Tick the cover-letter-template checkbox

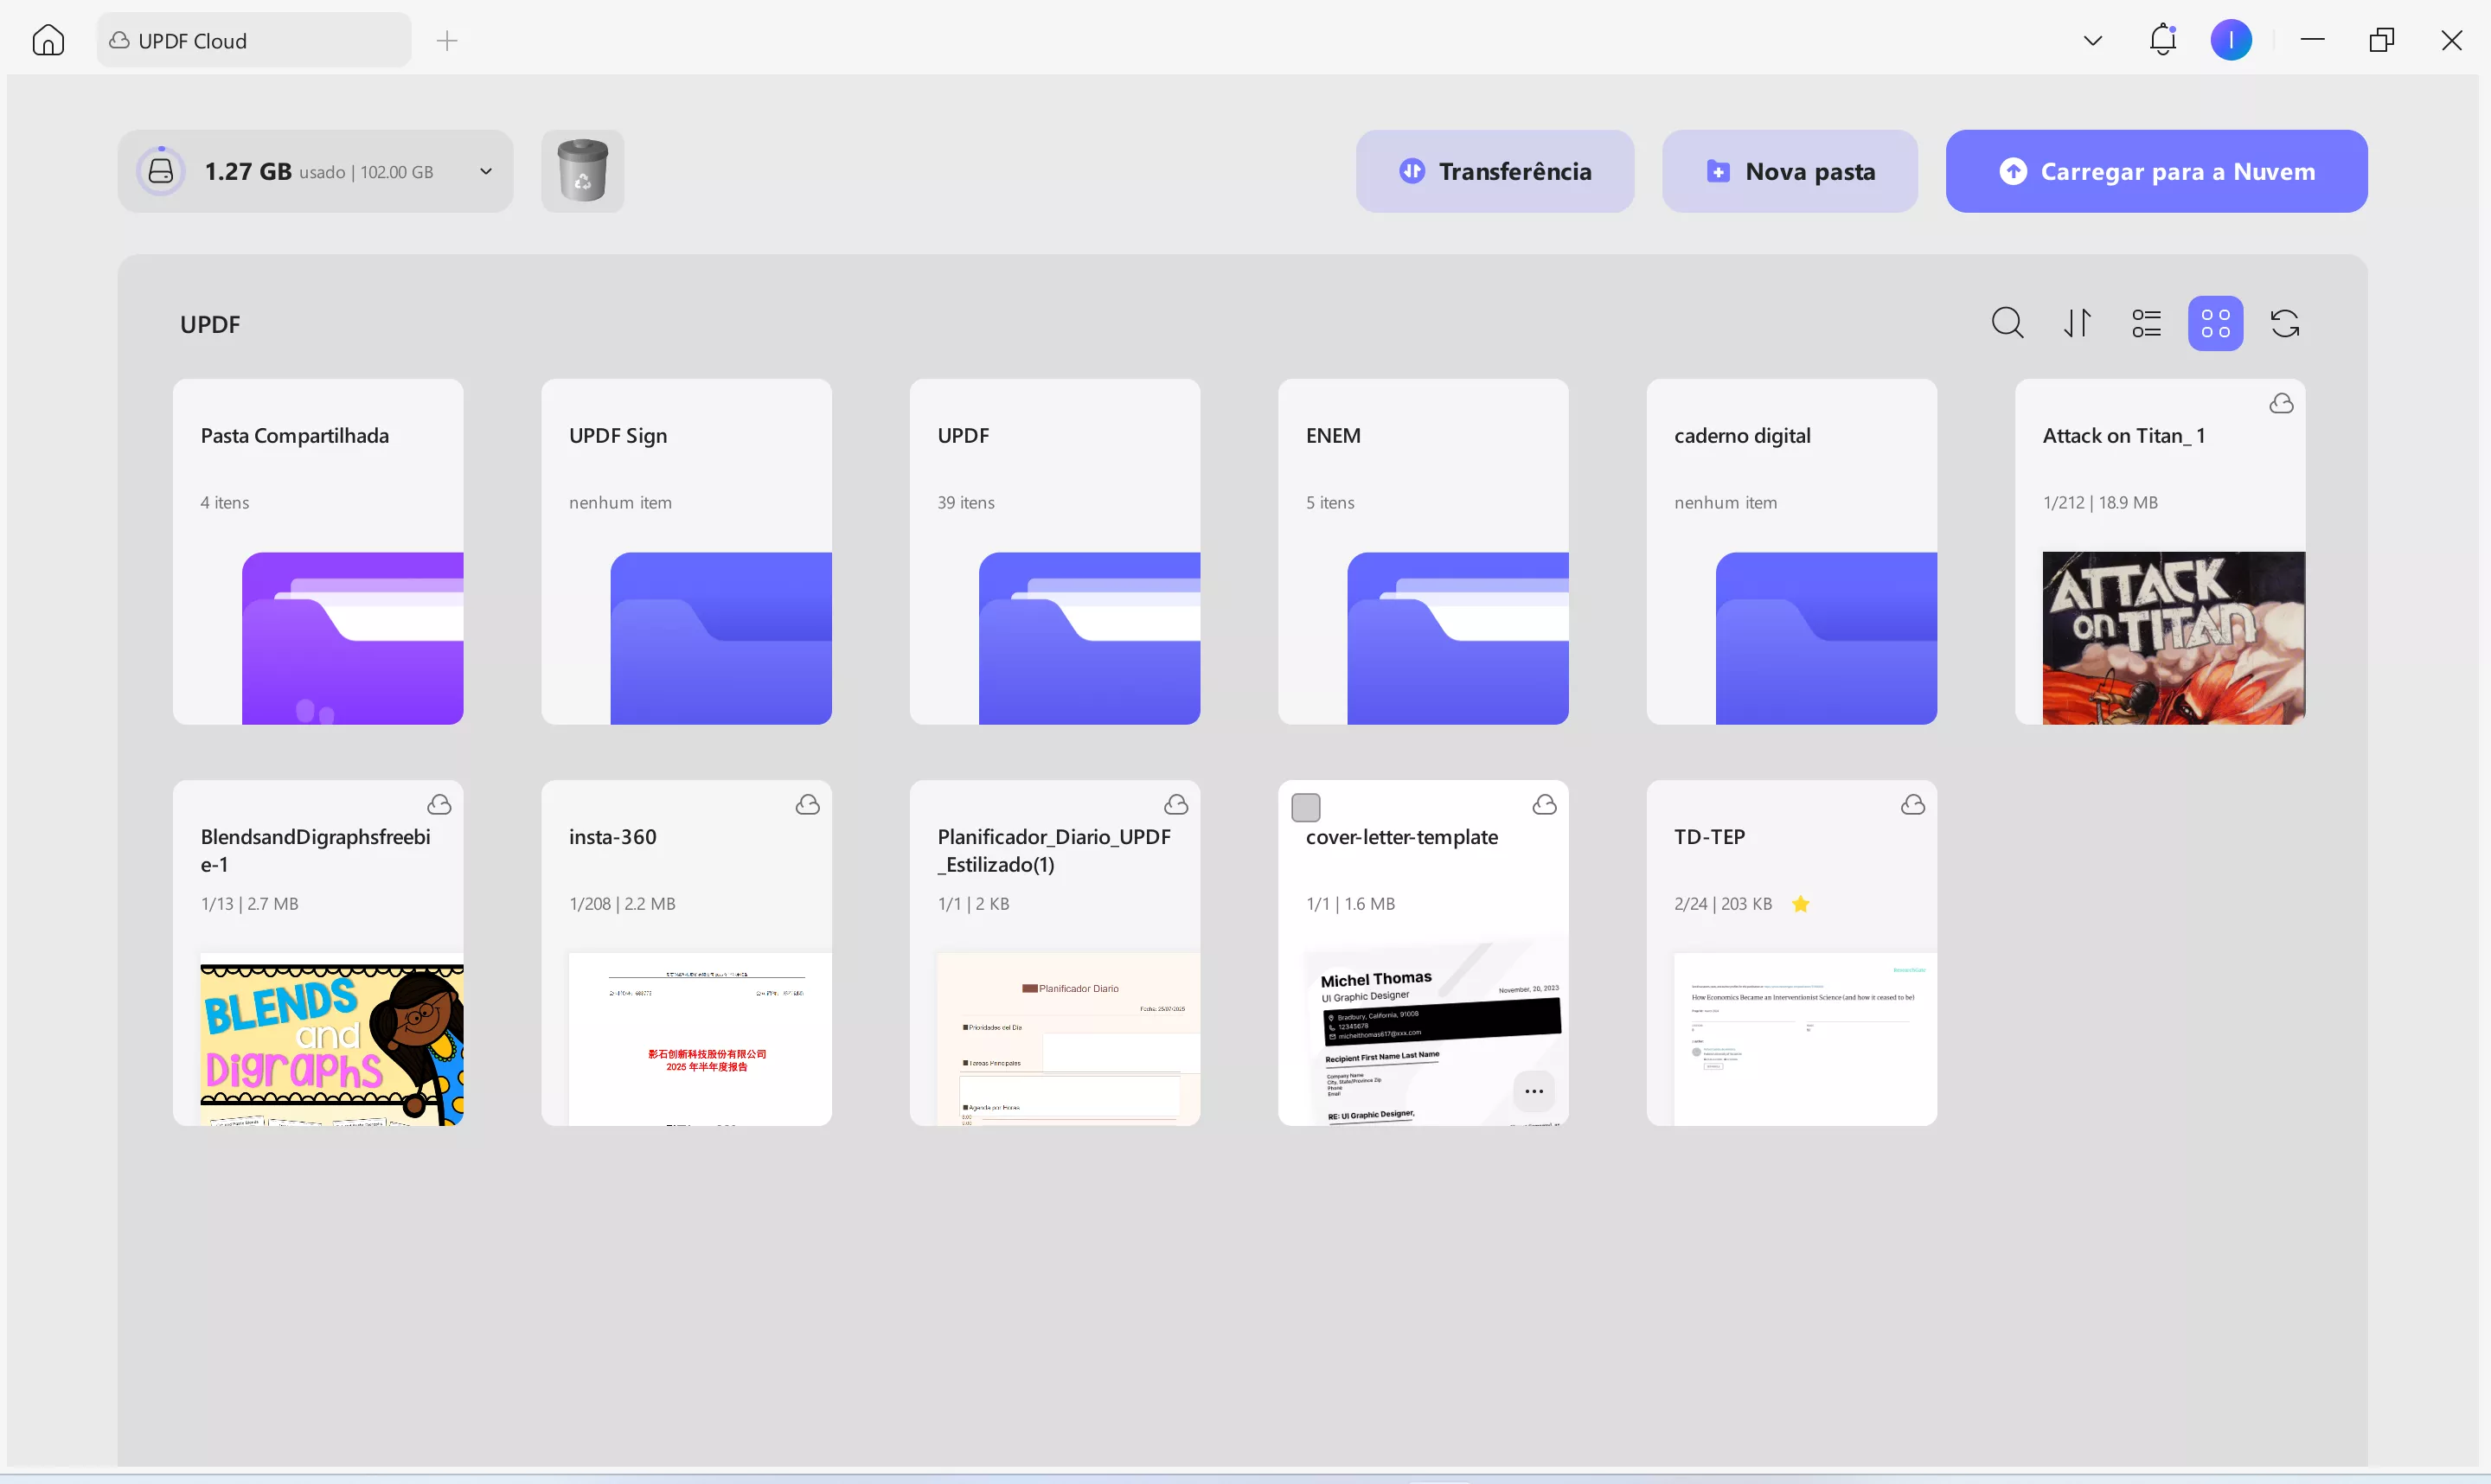pyautogui.click(x=1305, y=807)
